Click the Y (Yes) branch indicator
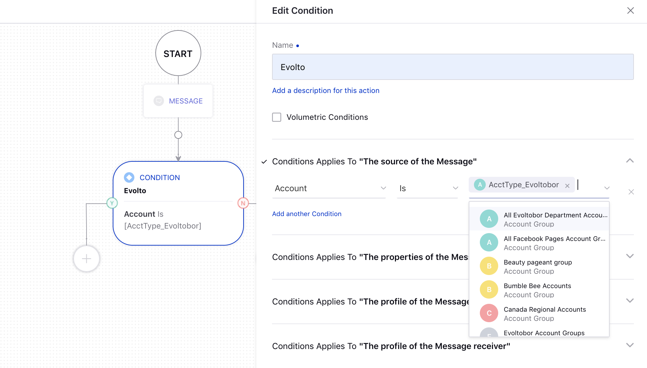 pos(112,203)
